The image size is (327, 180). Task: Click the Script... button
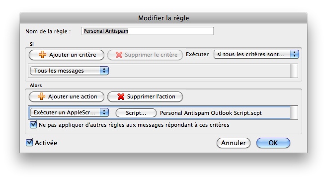tap(136, 113)
